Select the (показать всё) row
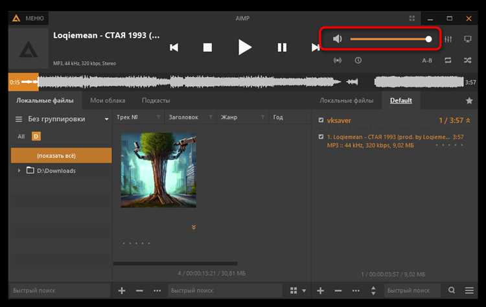The height and width of the screenshot is (307, 486). tap(61, 155)
